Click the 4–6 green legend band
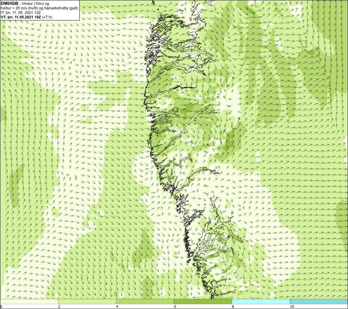Screen dimensions: 348x309 coord(145,301)
